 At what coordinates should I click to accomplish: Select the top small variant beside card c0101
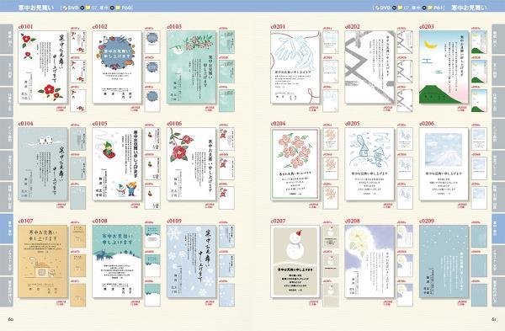click(x=78, y=42)
